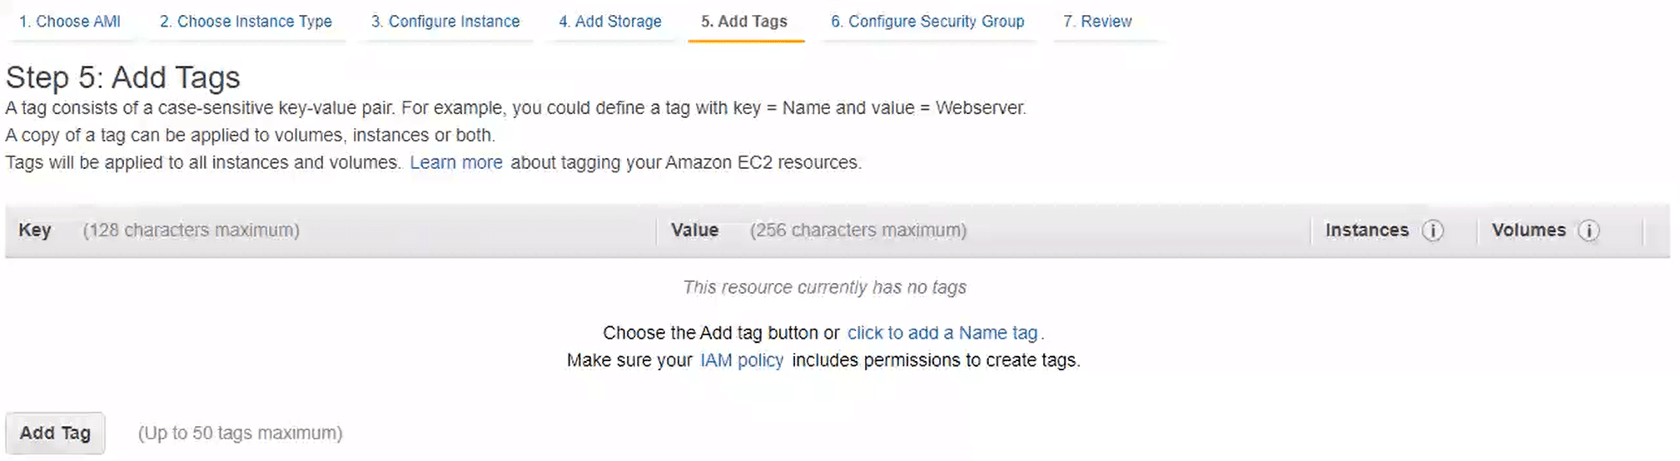Click the 'no tags' empty table message
The width and height of the screenshot is (1680, 461).
click(824, 288)
